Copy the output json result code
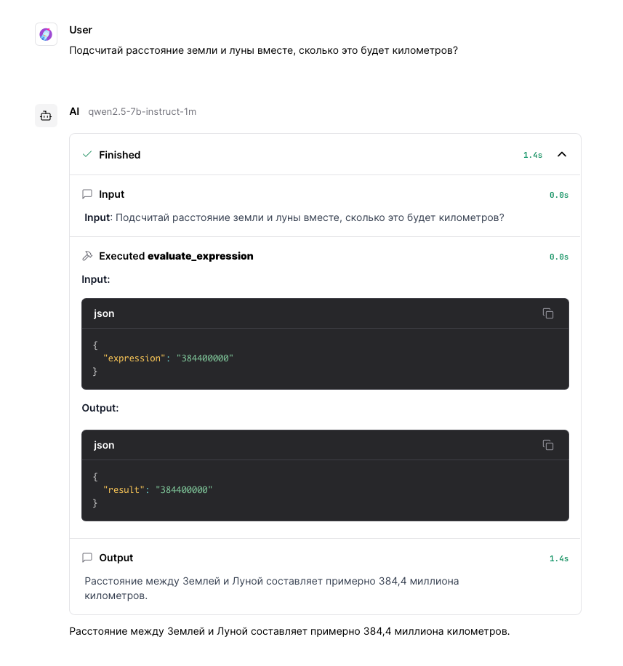Image resolution: width=623 pixels, height=666 pixels. (548, 445)
